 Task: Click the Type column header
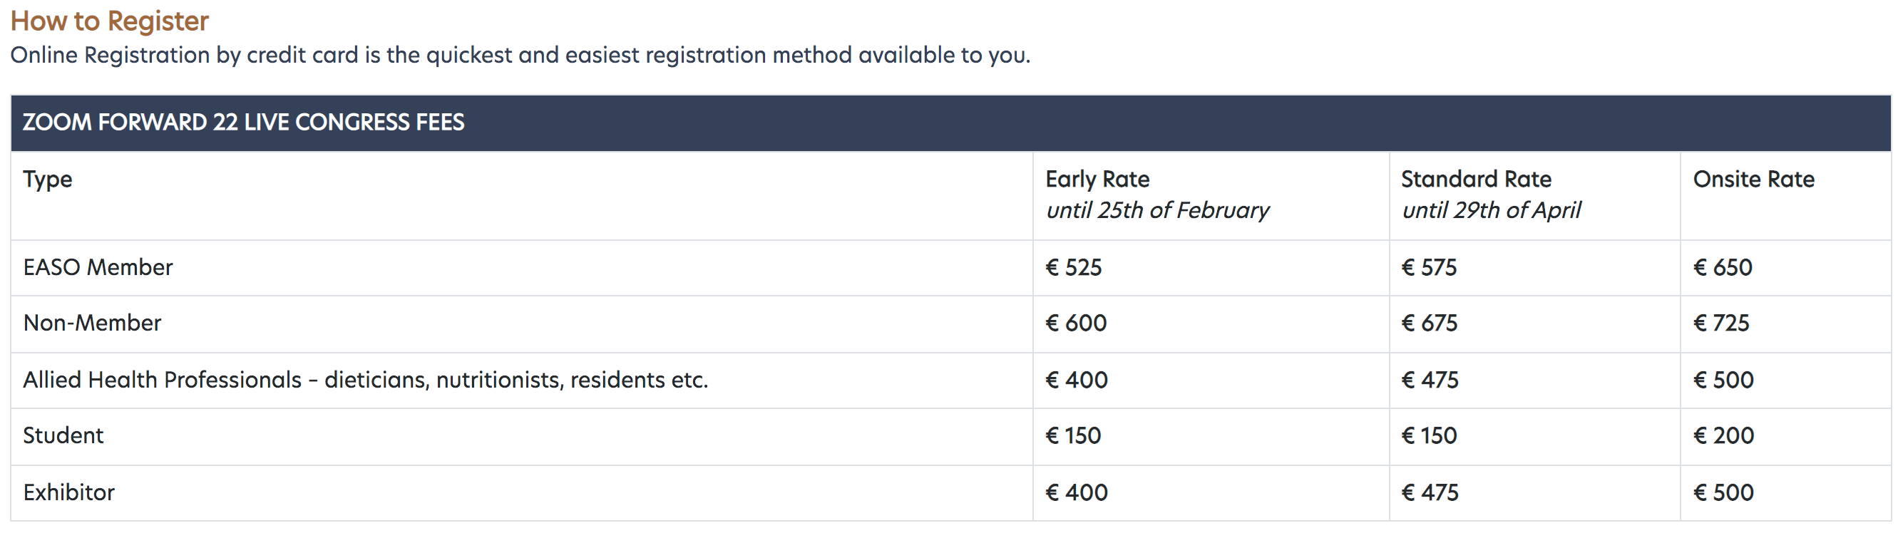coord(47,180)
